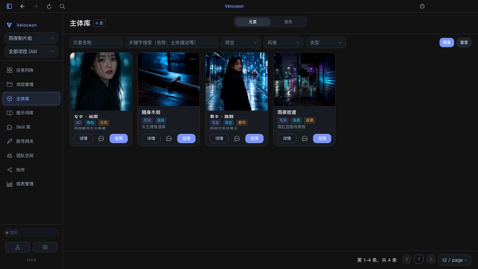Click 详情 on the 雨夜街道 card
478x269 pixels.
(287, 138)
